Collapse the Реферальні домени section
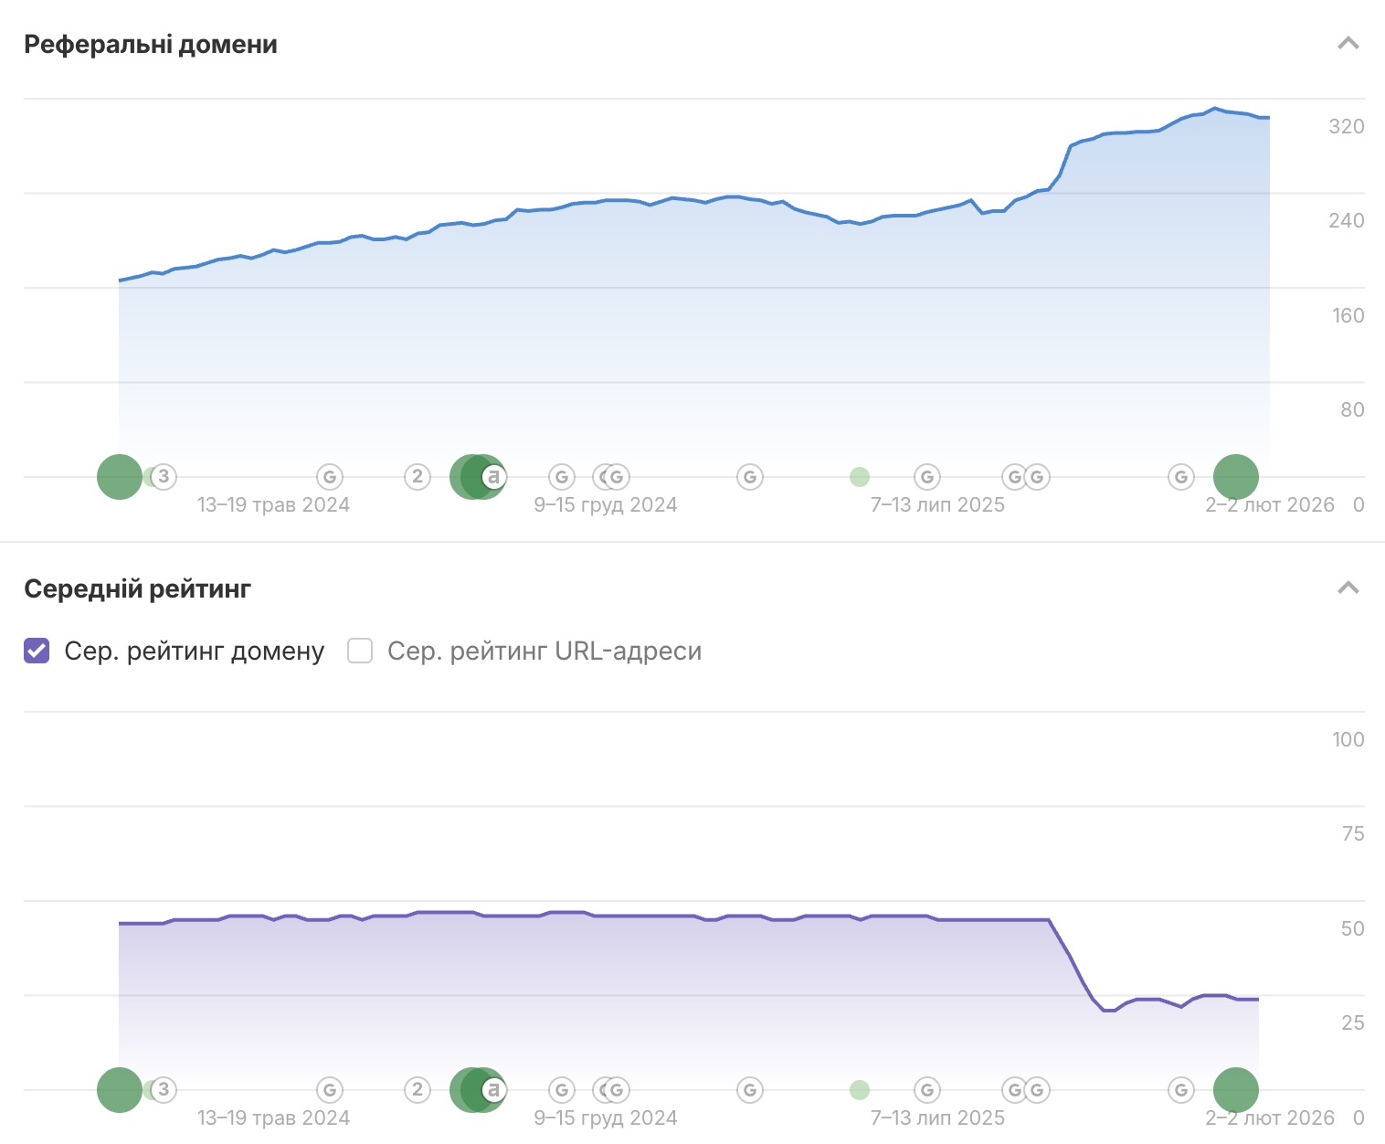1385x1144 pixels. (1348, 44)
